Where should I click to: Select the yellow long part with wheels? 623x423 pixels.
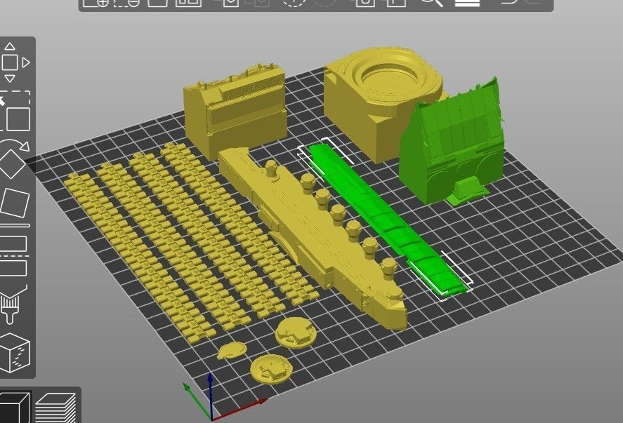coord(314,238)
